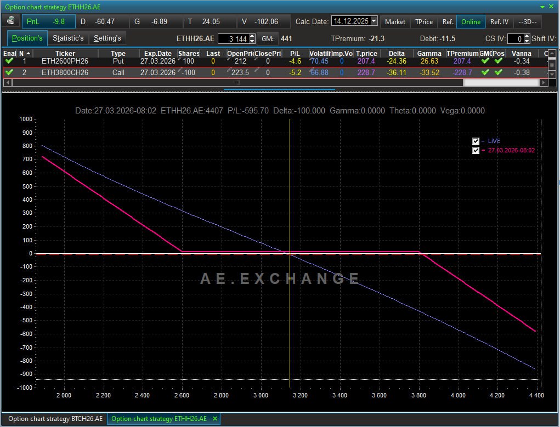Open the Calc Date dropdown
The image size is (560, 427).
(374, 21)
